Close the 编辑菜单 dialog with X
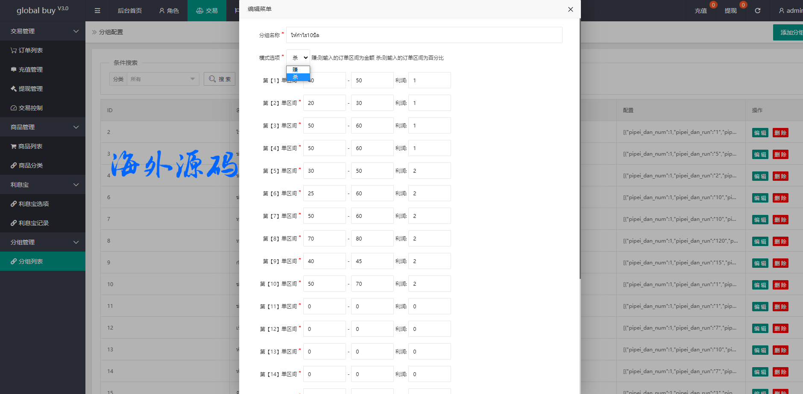Viewport: 803px width, 394px height. 570,9
